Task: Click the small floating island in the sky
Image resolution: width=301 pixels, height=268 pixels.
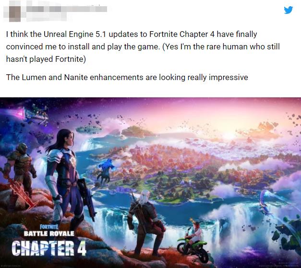Action: pos(89,129)
